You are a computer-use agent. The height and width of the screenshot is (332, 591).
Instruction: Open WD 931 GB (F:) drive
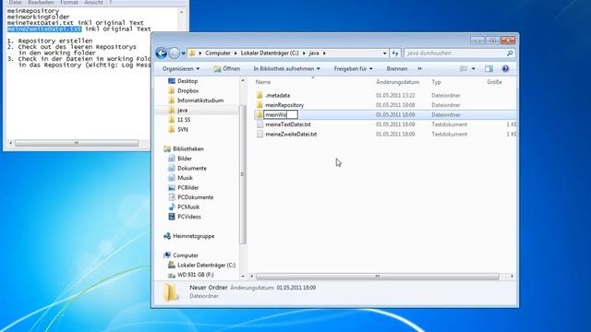195,275
